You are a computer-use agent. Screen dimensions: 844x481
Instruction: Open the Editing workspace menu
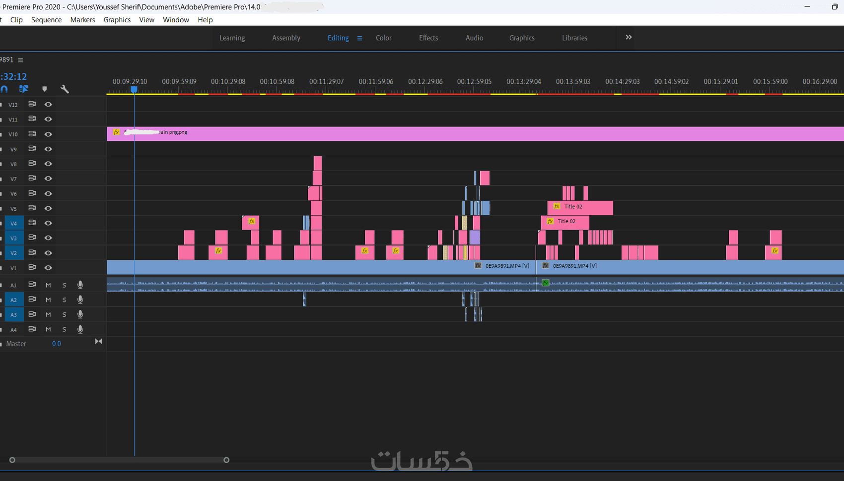360,38
